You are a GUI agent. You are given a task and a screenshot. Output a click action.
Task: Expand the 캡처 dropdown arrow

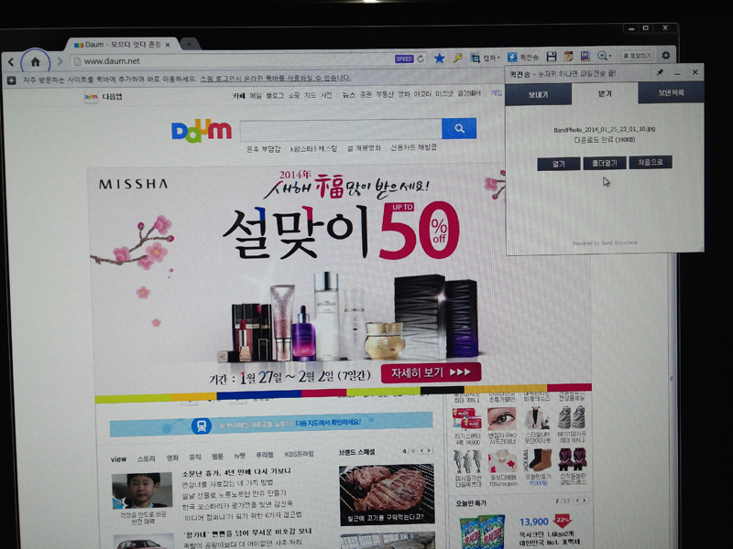click(x=499, y=58)
